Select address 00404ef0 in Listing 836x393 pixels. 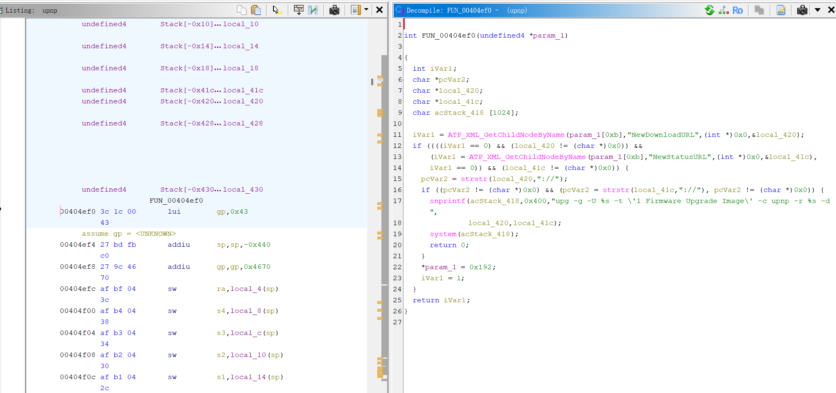pos(78,211)
